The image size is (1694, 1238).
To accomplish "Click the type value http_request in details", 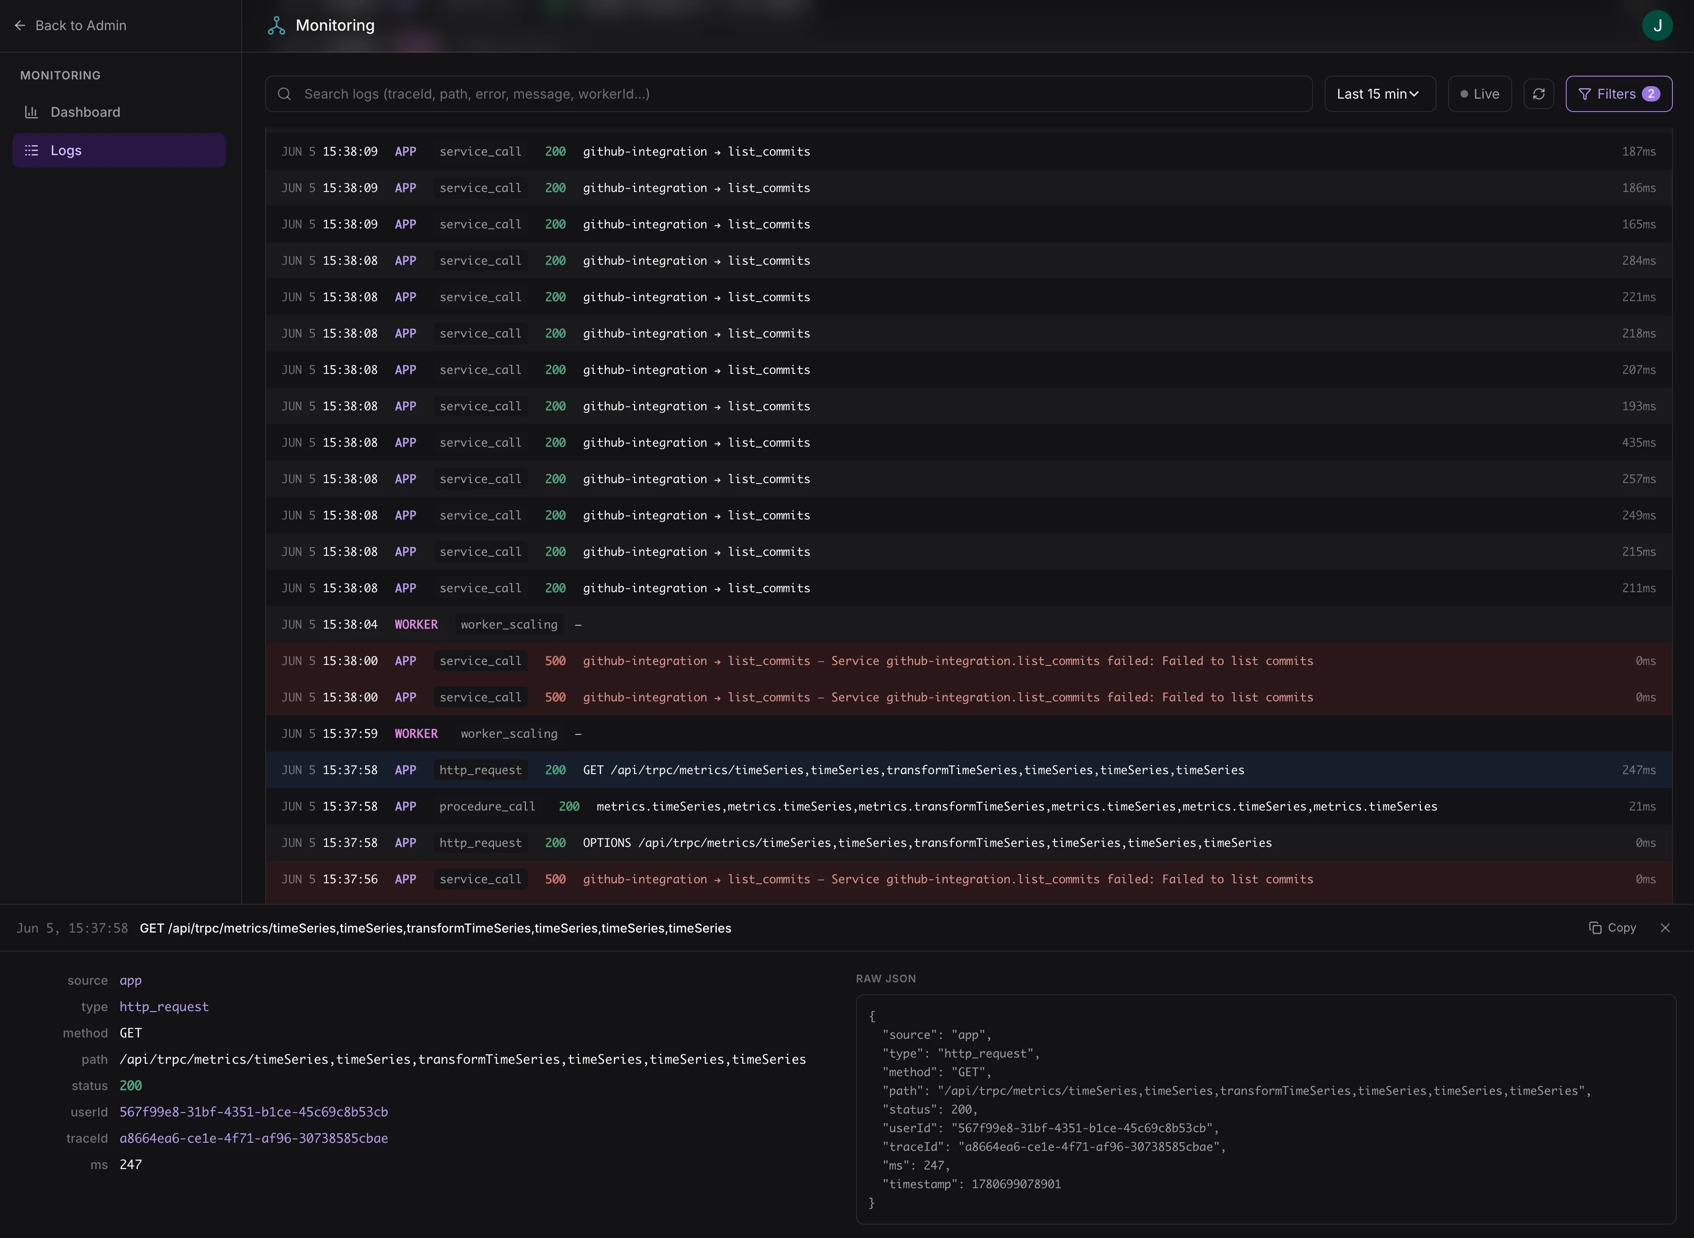I will click(164, 1006).
